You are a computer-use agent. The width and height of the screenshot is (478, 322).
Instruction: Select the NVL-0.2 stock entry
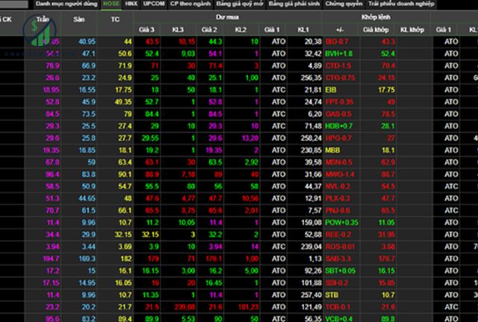point(338,186)
